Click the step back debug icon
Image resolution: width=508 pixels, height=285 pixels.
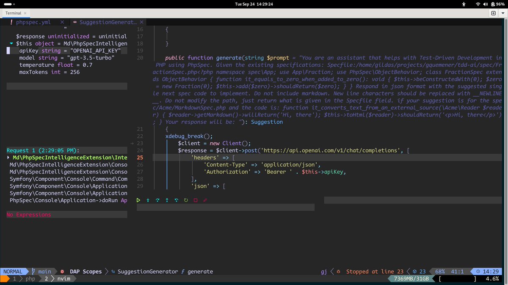click(x=177, y=200)
